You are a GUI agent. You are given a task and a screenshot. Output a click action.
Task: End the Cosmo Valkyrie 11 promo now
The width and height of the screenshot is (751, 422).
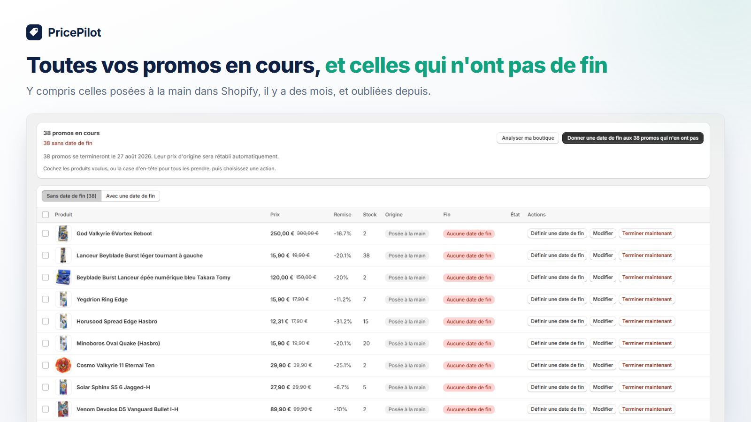click(x=647, y=365)
